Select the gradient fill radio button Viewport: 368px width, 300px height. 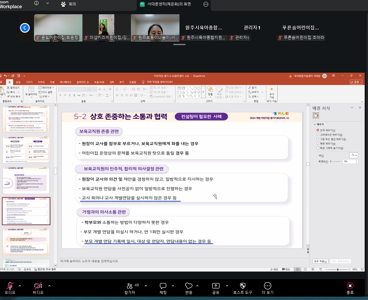click(318, 135)
